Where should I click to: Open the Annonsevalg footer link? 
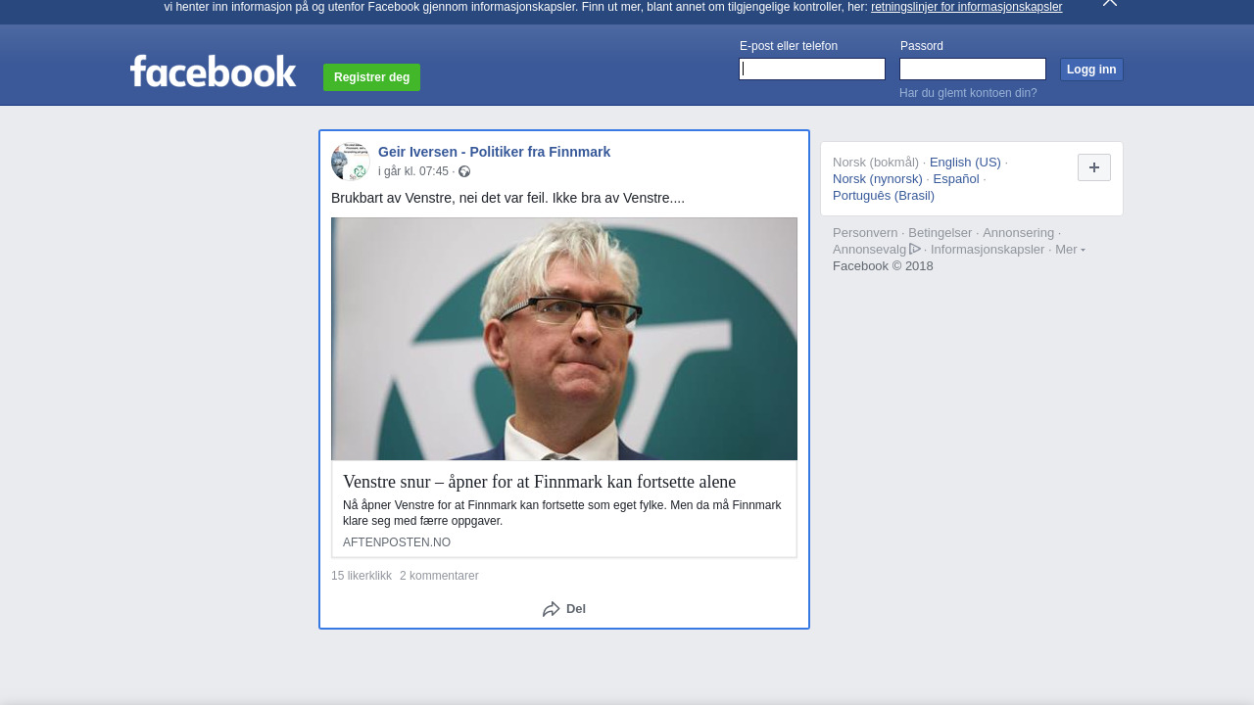point(876,250)
